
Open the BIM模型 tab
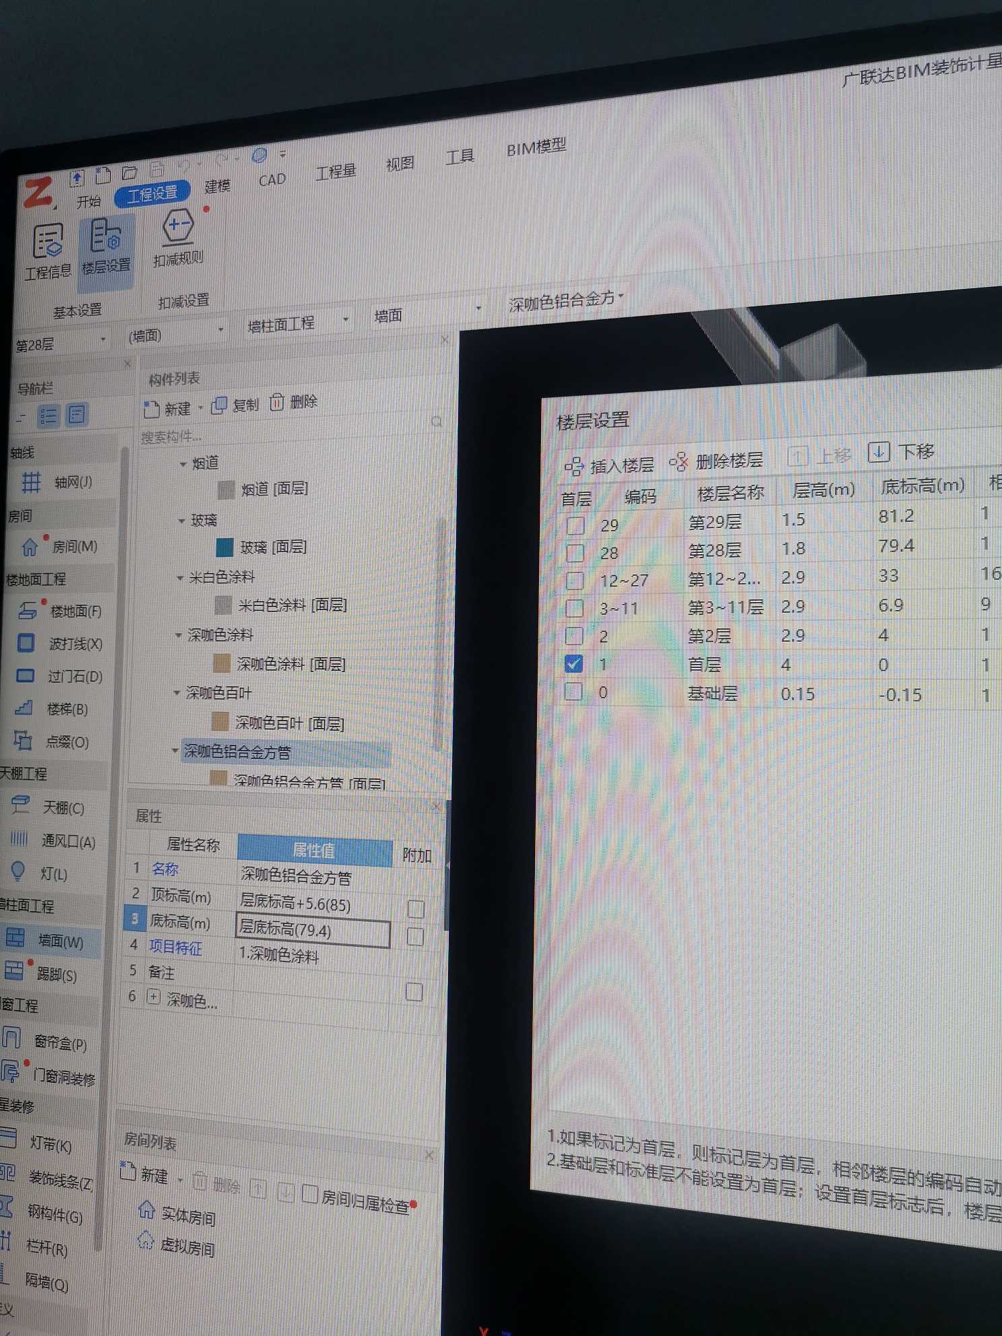pos(536,147)
